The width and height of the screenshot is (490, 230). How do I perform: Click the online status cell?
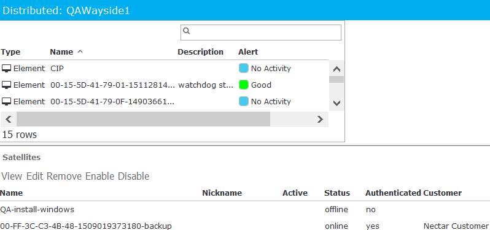(336, 226)
